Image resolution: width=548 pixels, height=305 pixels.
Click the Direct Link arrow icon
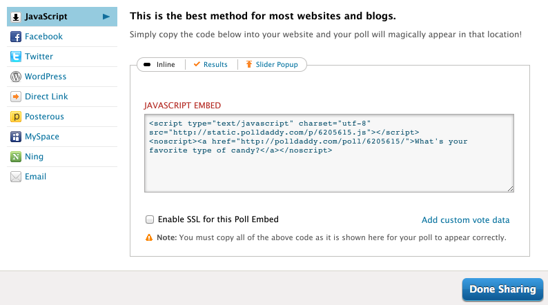coord(15,97)
